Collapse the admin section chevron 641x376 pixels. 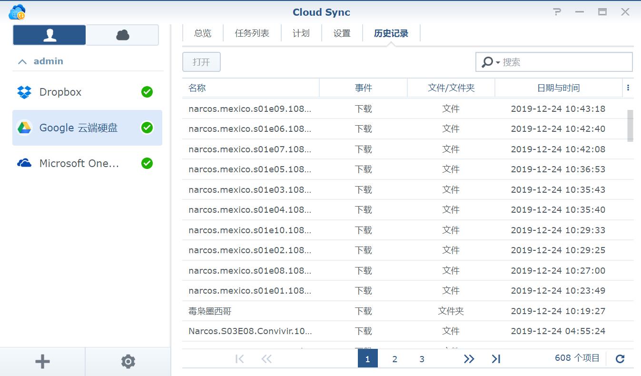tap(22, 61)
